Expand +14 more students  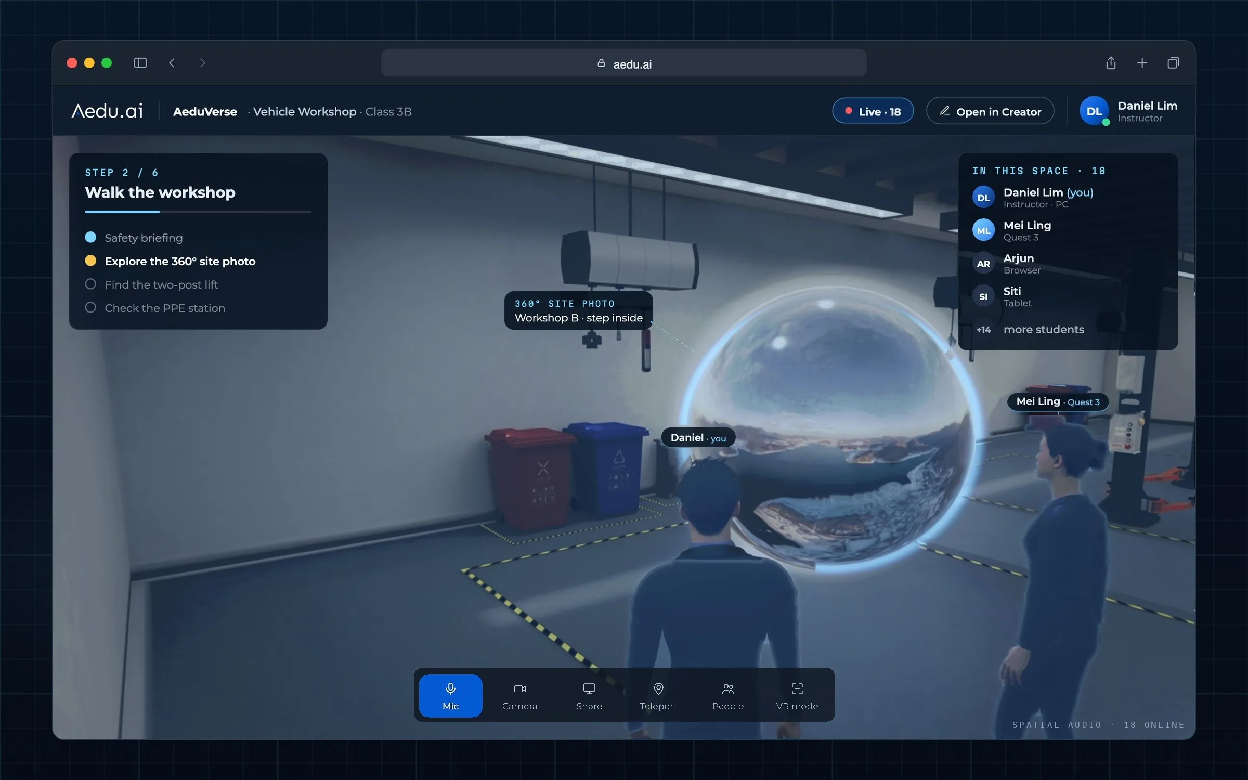[x=1068, y=330]
